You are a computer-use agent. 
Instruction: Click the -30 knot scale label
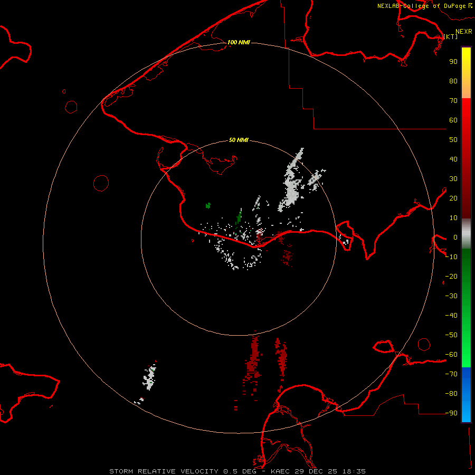pos(451,296)
